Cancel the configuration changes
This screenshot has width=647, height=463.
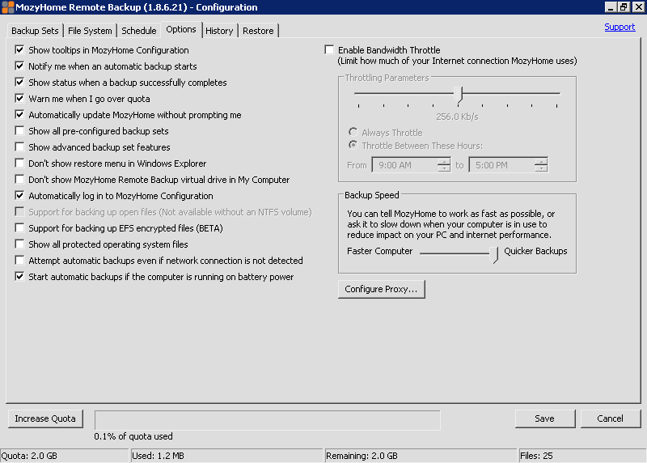(610, 418)
